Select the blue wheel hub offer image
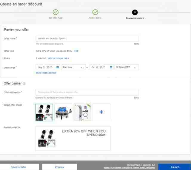This screenshot has height=170, width=191. point(63,113)
